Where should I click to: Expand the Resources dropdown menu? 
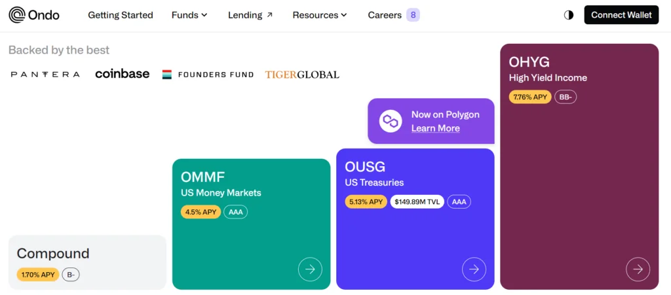coord(320,15)
